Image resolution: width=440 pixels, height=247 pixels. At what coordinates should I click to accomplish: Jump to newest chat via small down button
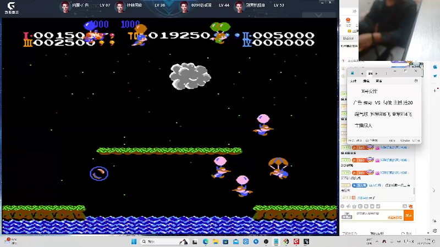411,199
